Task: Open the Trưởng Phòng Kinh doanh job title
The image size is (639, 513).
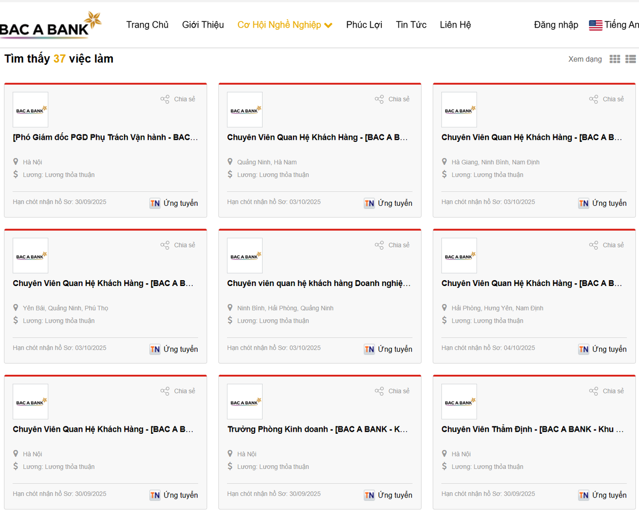Action: click(x=318, y=429)
